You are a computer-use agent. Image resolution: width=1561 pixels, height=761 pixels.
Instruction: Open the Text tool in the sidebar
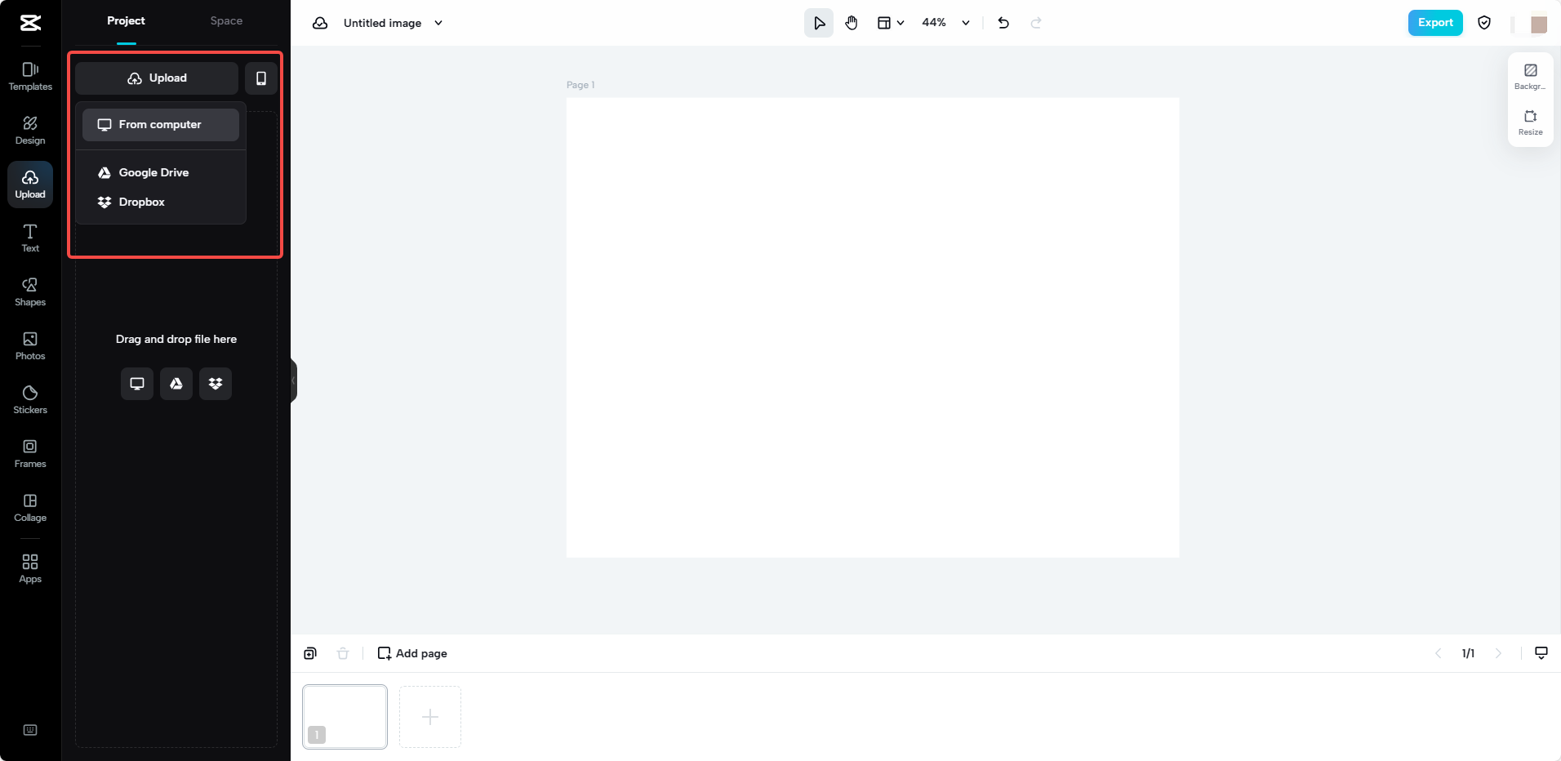30,238
